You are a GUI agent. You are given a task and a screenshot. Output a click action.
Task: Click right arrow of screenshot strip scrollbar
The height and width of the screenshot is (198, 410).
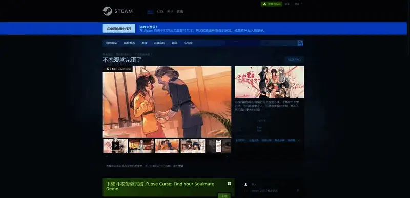coord(227,156)
